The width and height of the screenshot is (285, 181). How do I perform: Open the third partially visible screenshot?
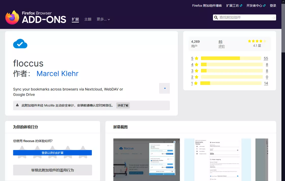click(262, 160)
